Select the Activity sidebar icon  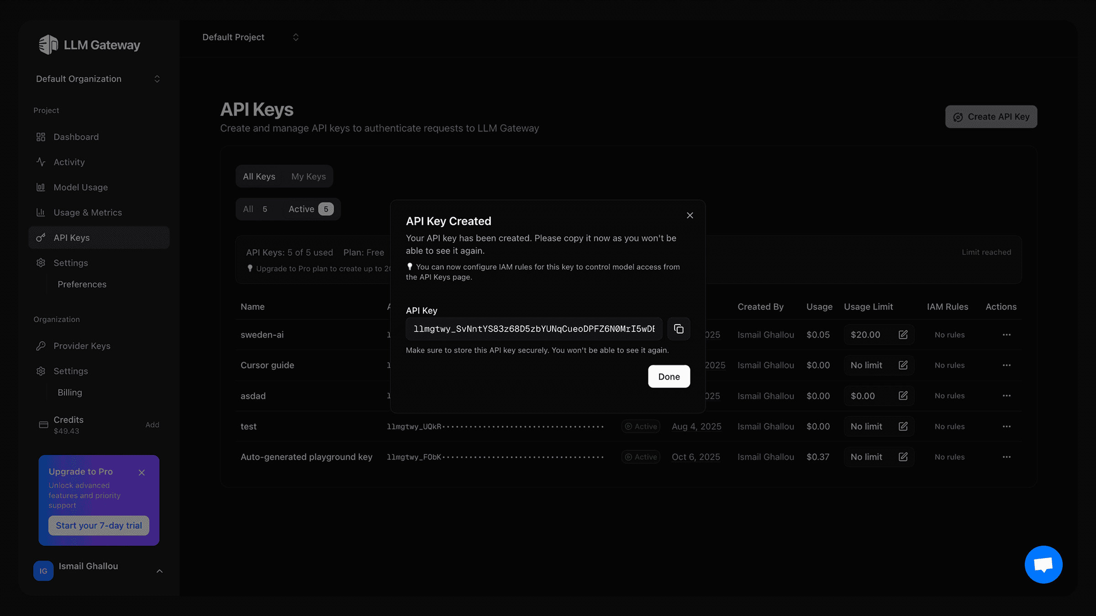(x=41, y=162)
